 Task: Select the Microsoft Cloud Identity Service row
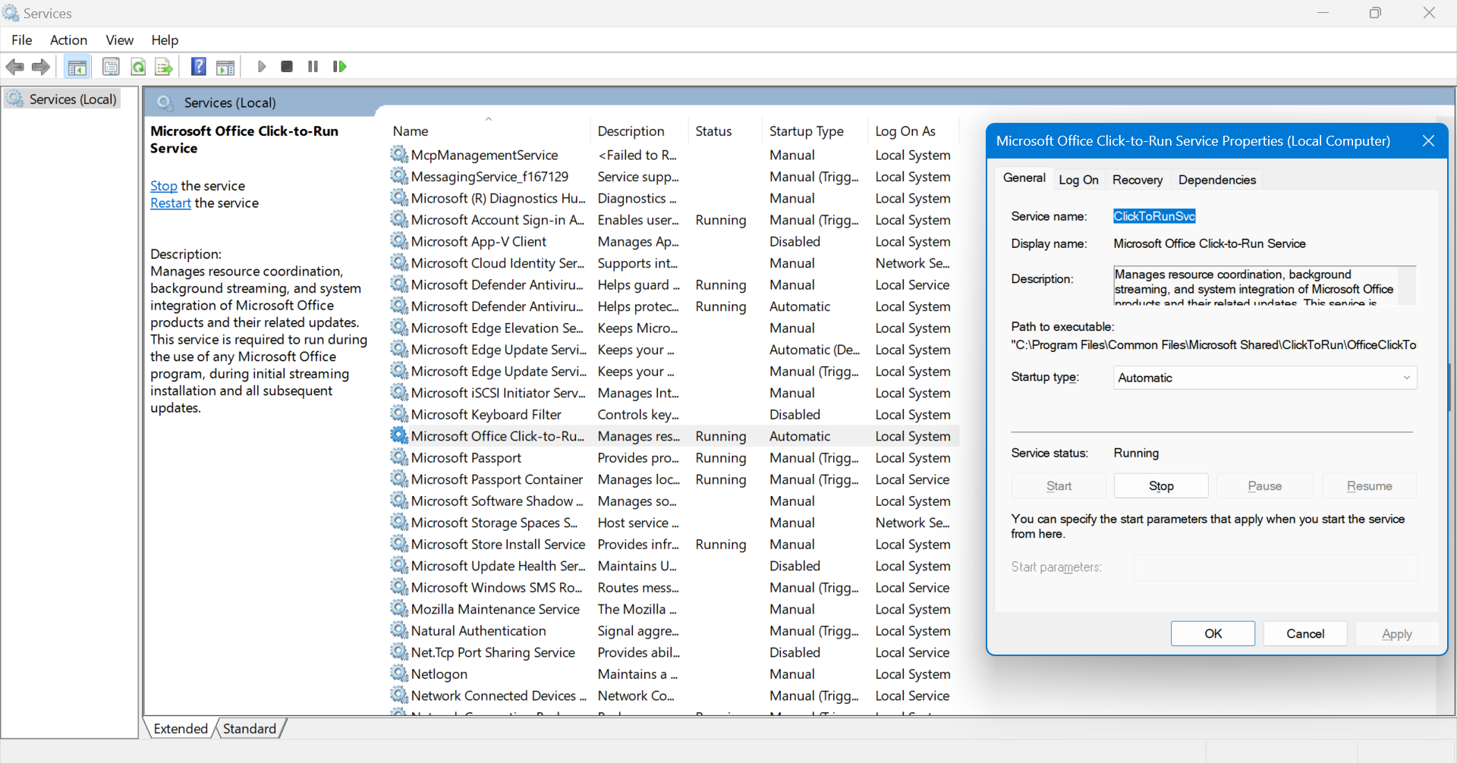click(674, 263)
